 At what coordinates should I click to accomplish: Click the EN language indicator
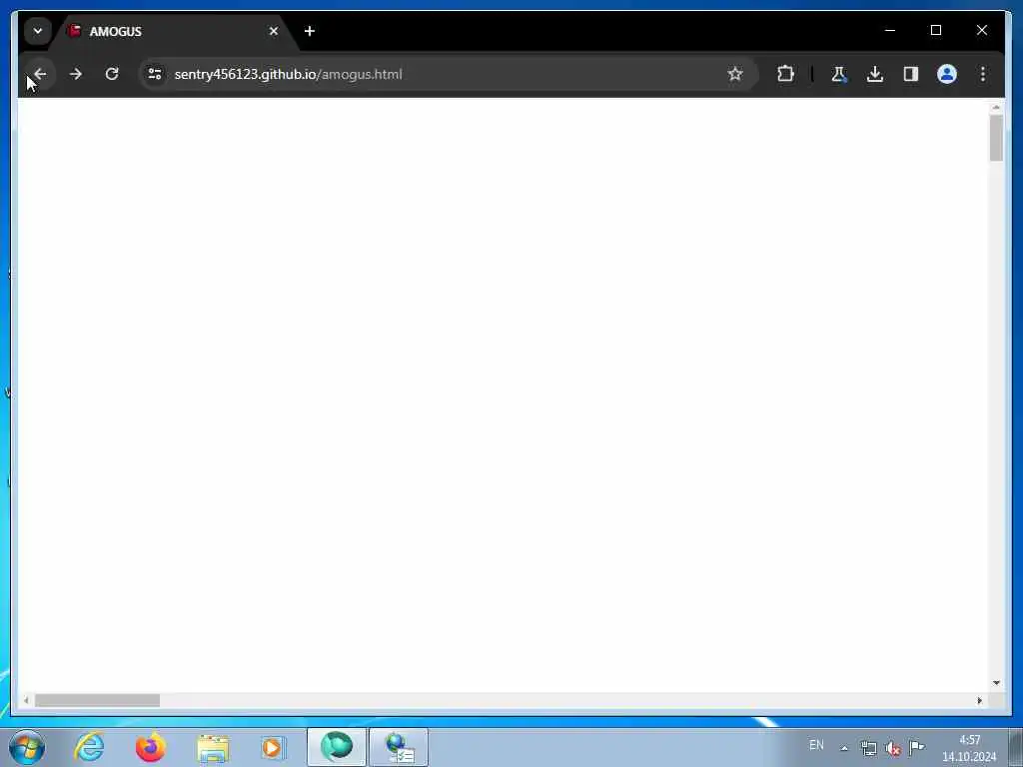(816, 745)
